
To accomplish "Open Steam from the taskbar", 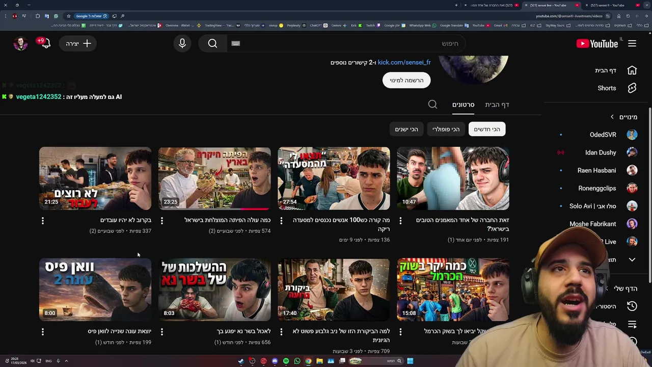I will (241, 361).
